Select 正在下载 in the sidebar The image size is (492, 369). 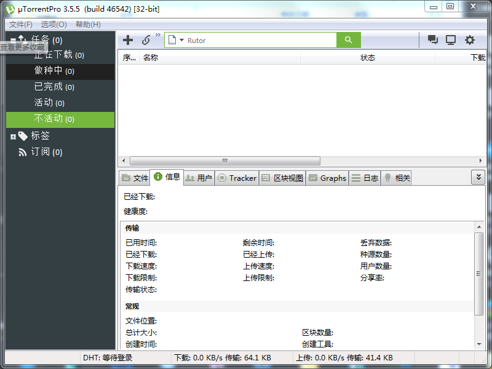click(x=60, y=55)
